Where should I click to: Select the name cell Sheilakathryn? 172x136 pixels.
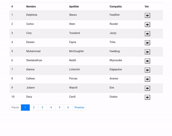[x=34, y=60]
